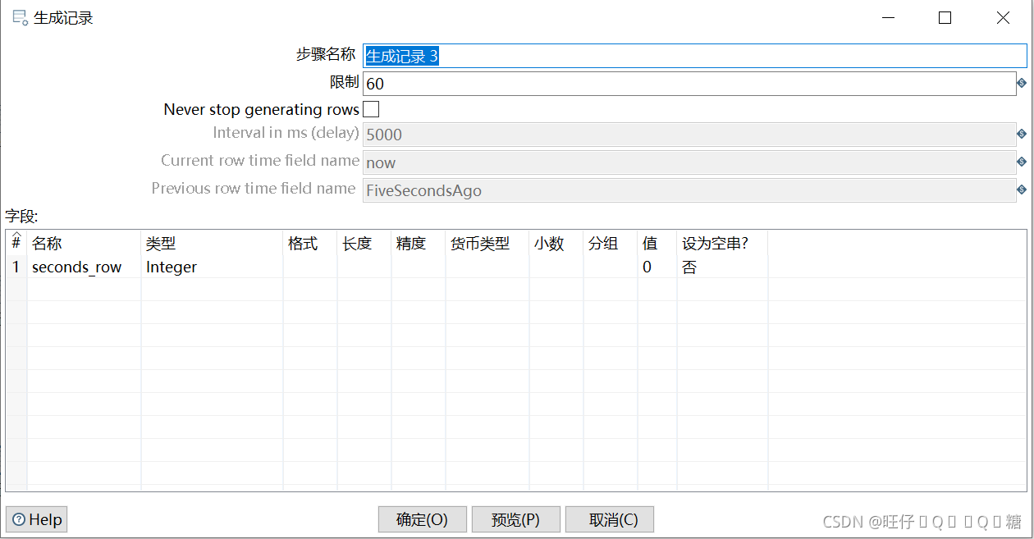
Task: Click the 精度 column header
Action: 419,244
